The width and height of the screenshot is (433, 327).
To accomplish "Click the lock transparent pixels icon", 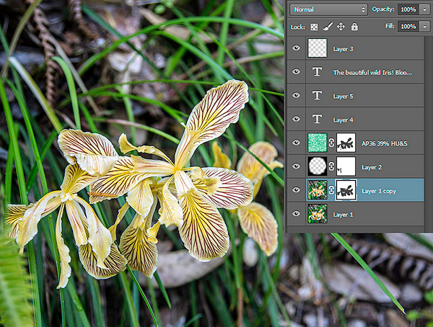I will click(314, 27).
